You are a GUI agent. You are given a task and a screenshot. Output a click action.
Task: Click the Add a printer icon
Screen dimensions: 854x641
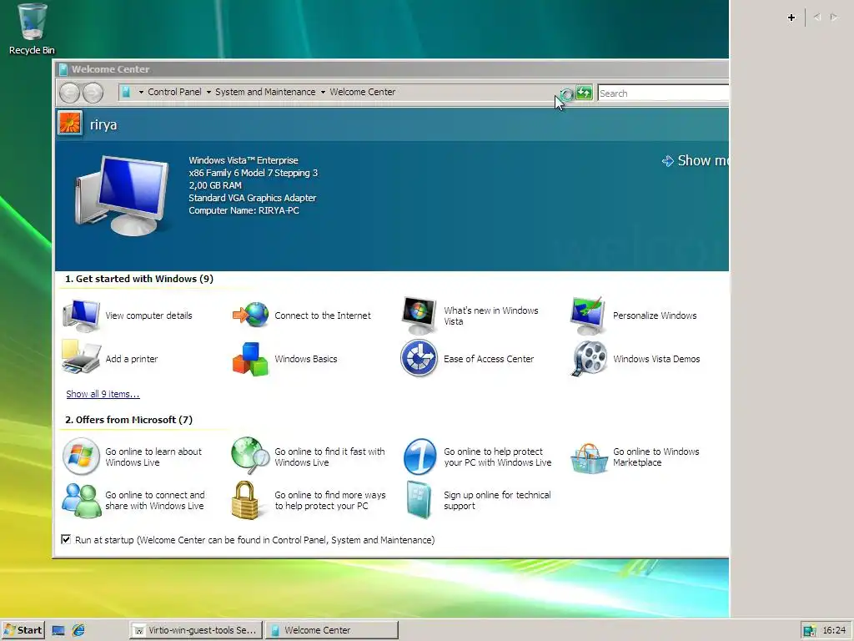click(x=81, y=358)
